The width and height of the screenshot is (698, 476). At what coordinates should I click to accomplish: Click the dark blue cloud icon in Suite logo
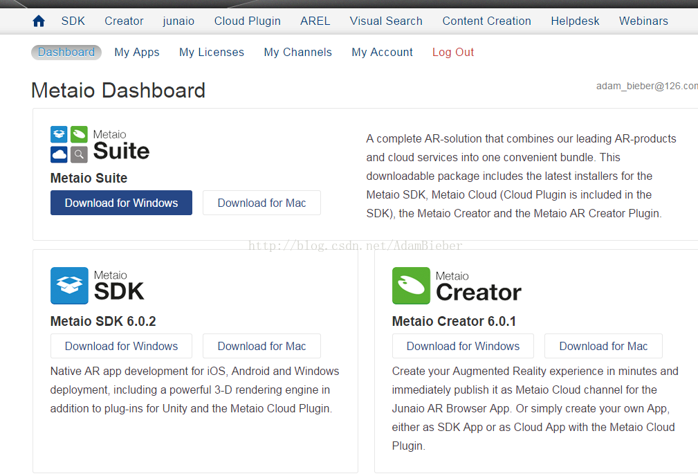point(59,154)
